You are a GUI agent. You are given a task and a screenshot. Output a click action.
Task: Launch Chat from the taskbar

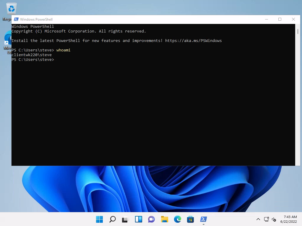(151, 219)
